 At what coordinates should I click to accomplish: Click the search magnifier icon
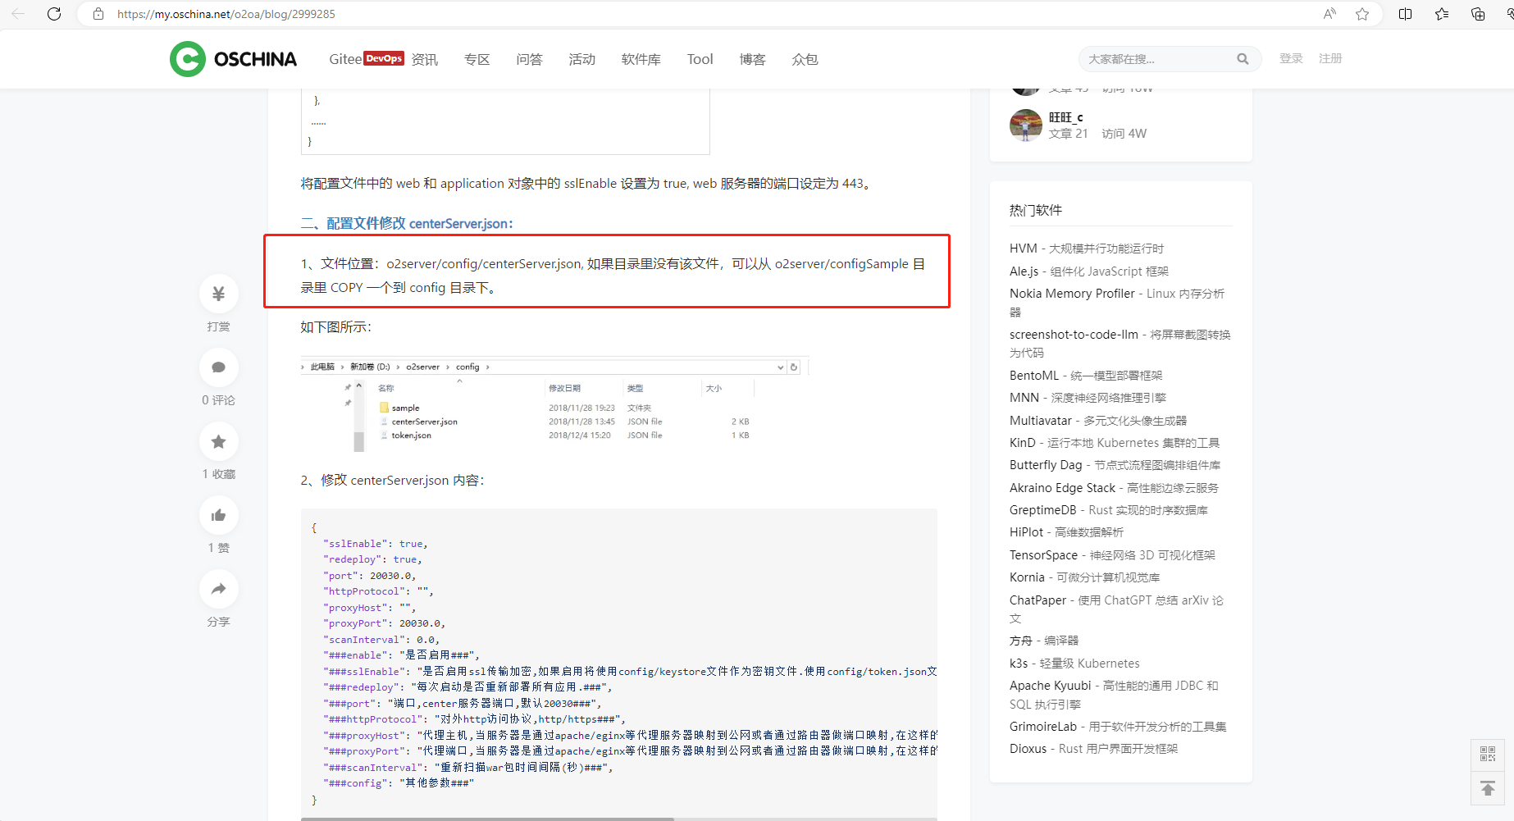pyautogui.click(x=1243, y=59)
